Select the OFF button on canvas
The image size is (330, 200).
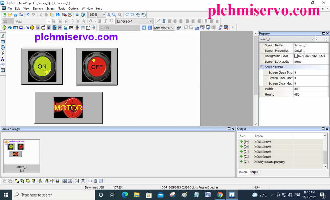coord(97,67)
